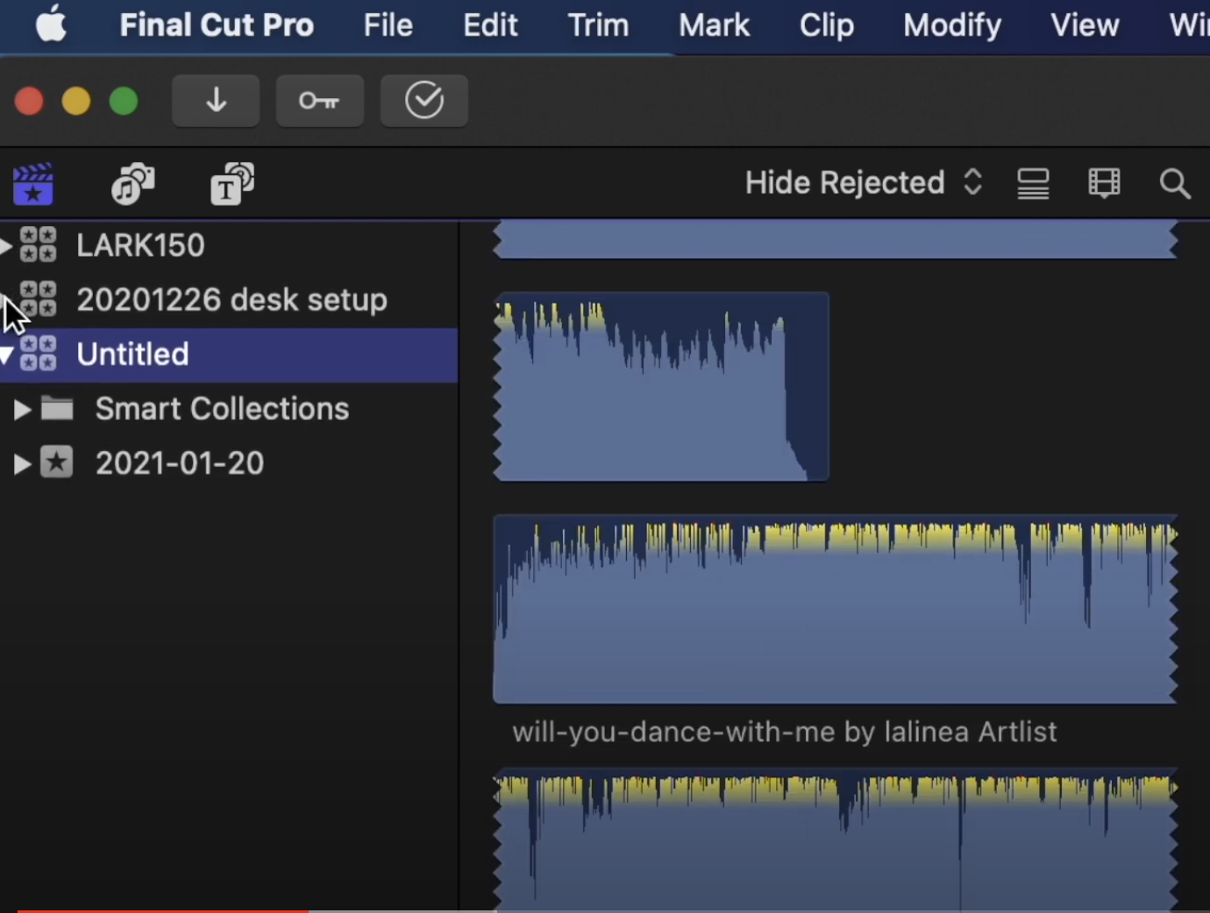Image resolution: width=1210 pixels, height=913 pixels.
Task: Open the Trim menu
Action: [598, 25]
